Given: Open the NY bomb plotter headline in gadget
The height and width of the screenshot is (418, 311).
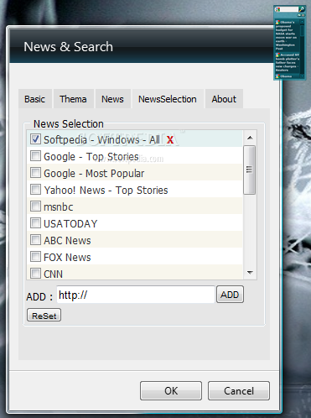Looking at the screenshot, I should tap(288, 62).
